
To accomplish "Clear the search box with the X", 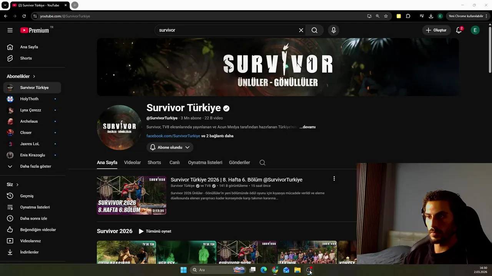I will [301, 30].
